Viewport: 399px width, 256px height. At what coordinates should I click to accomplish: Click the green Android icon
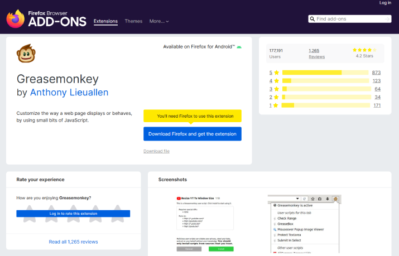[x=239, y=47]
